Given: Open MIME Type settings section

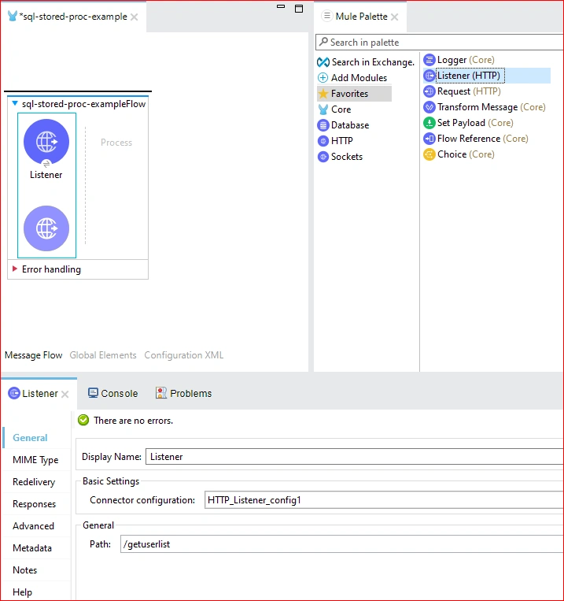Looking at the screenshot, I should click(35, 459).
